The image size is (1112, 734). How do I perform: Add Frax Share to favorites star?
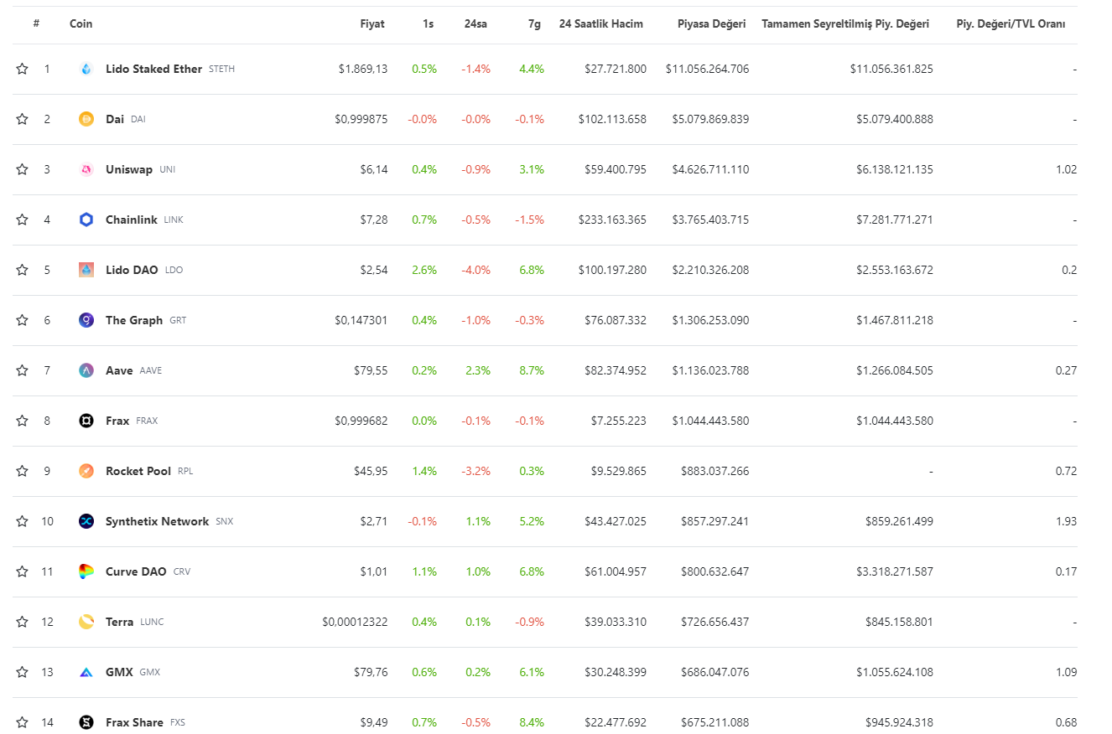23,722
